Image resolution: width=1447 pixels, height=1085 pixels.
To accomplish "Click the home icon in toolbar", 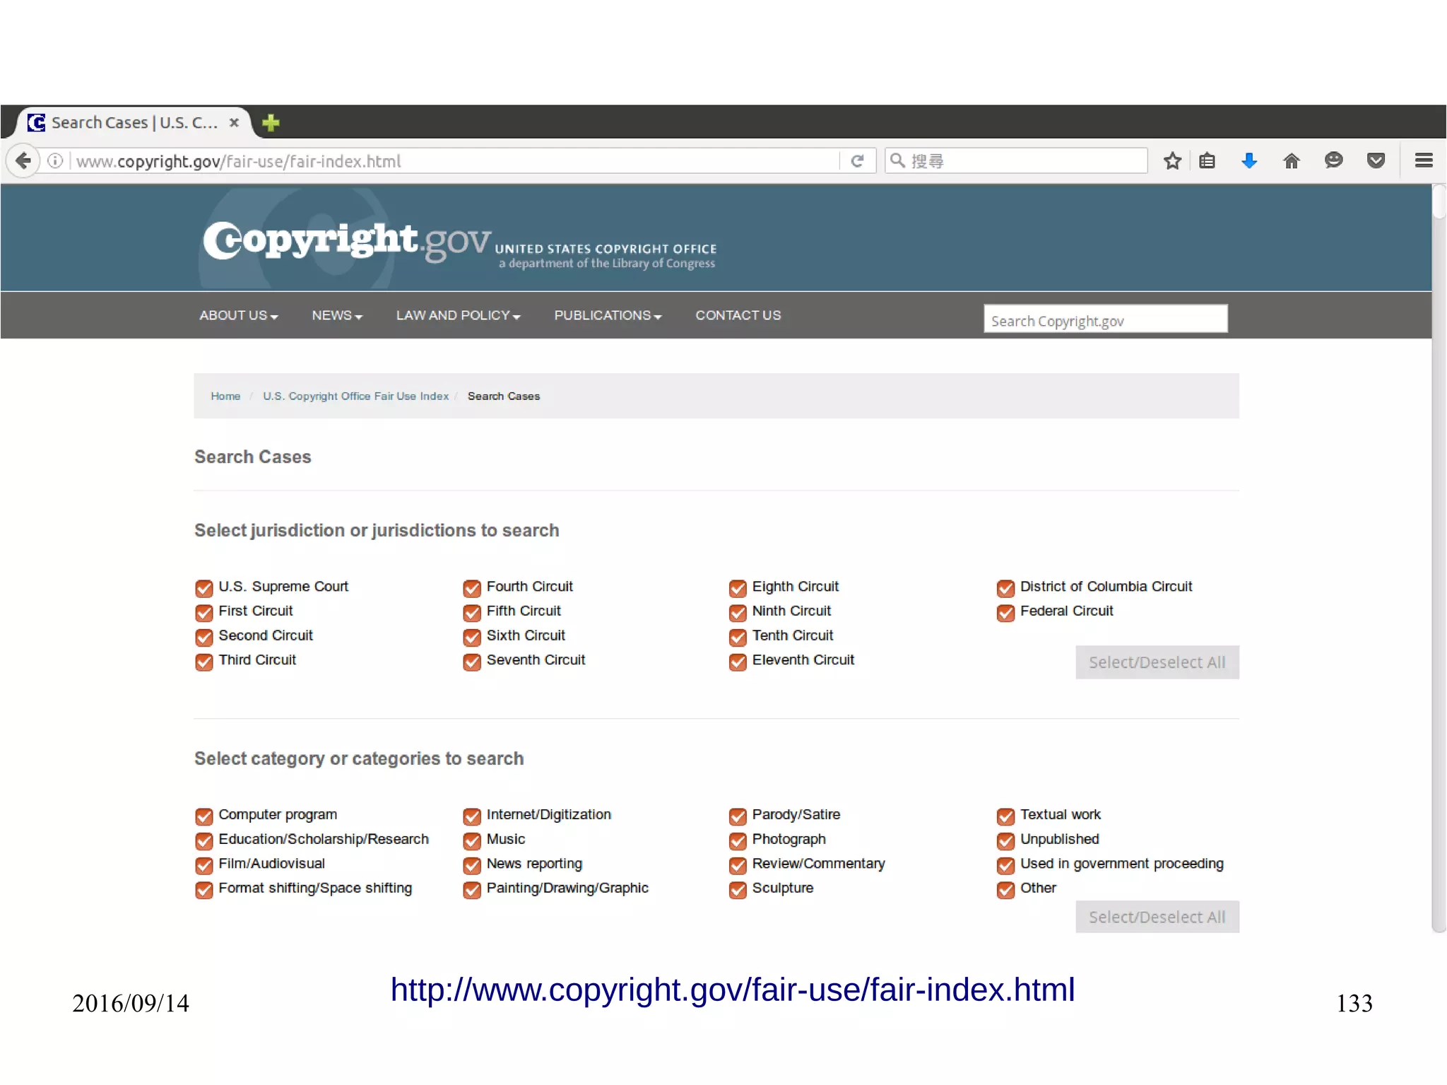I will 1292,161.
